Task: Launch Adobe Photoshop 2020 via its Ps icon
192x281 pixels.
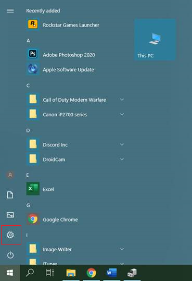Action: (x=33, y=54)
